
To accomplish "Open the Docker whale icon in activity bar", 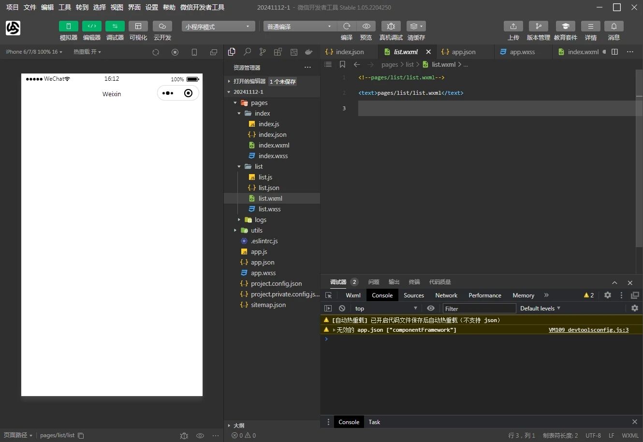I will pos(309,52).
